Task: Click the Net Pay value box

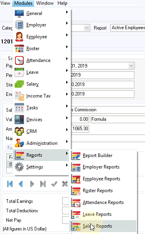Action: [65, 220]
